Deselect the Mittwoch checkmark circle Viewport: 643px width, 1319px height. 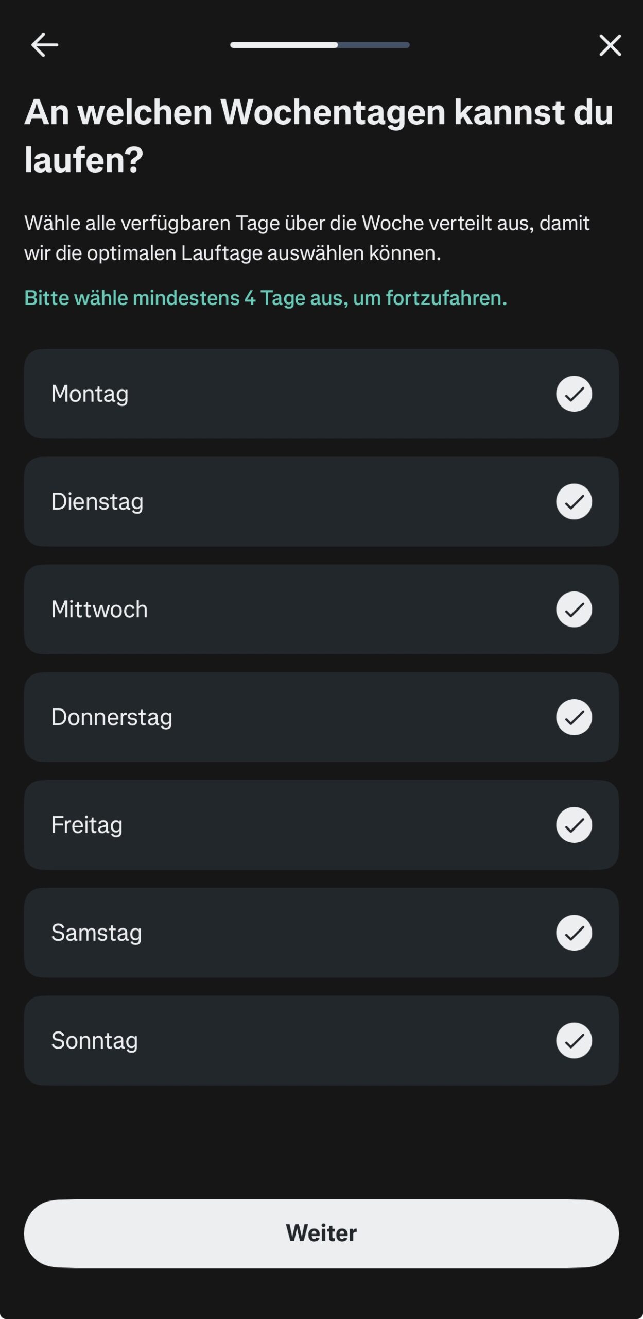tap(574, 610)
